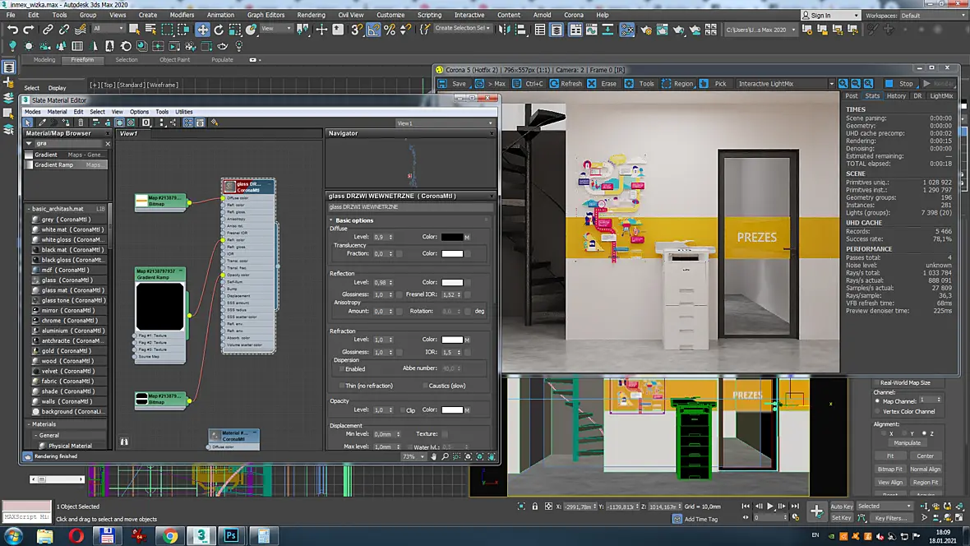The width and height of the screenshot is (970, 546).
Task: Select the Rotate tool in main toolbar
Action: point(219,29)
